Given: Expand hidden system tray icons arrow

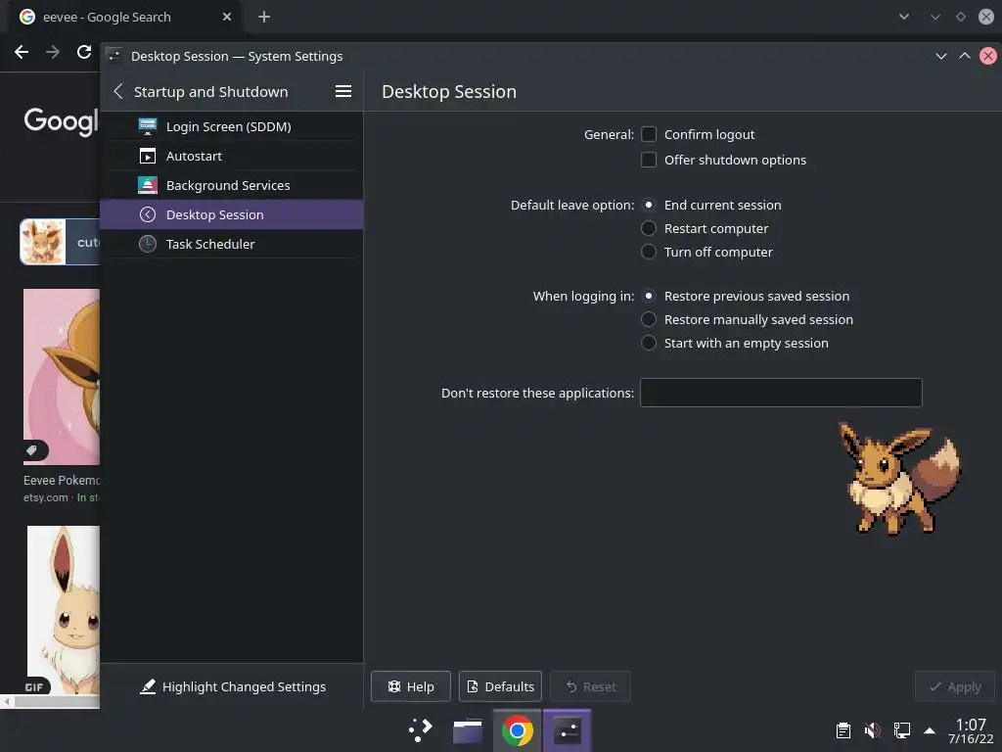Looking at the screenshot, I should pos(930,730).
